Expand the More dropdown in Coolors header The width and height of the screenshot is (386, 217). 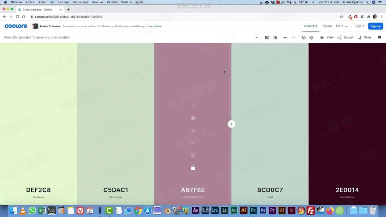click(x=342, y=26)
